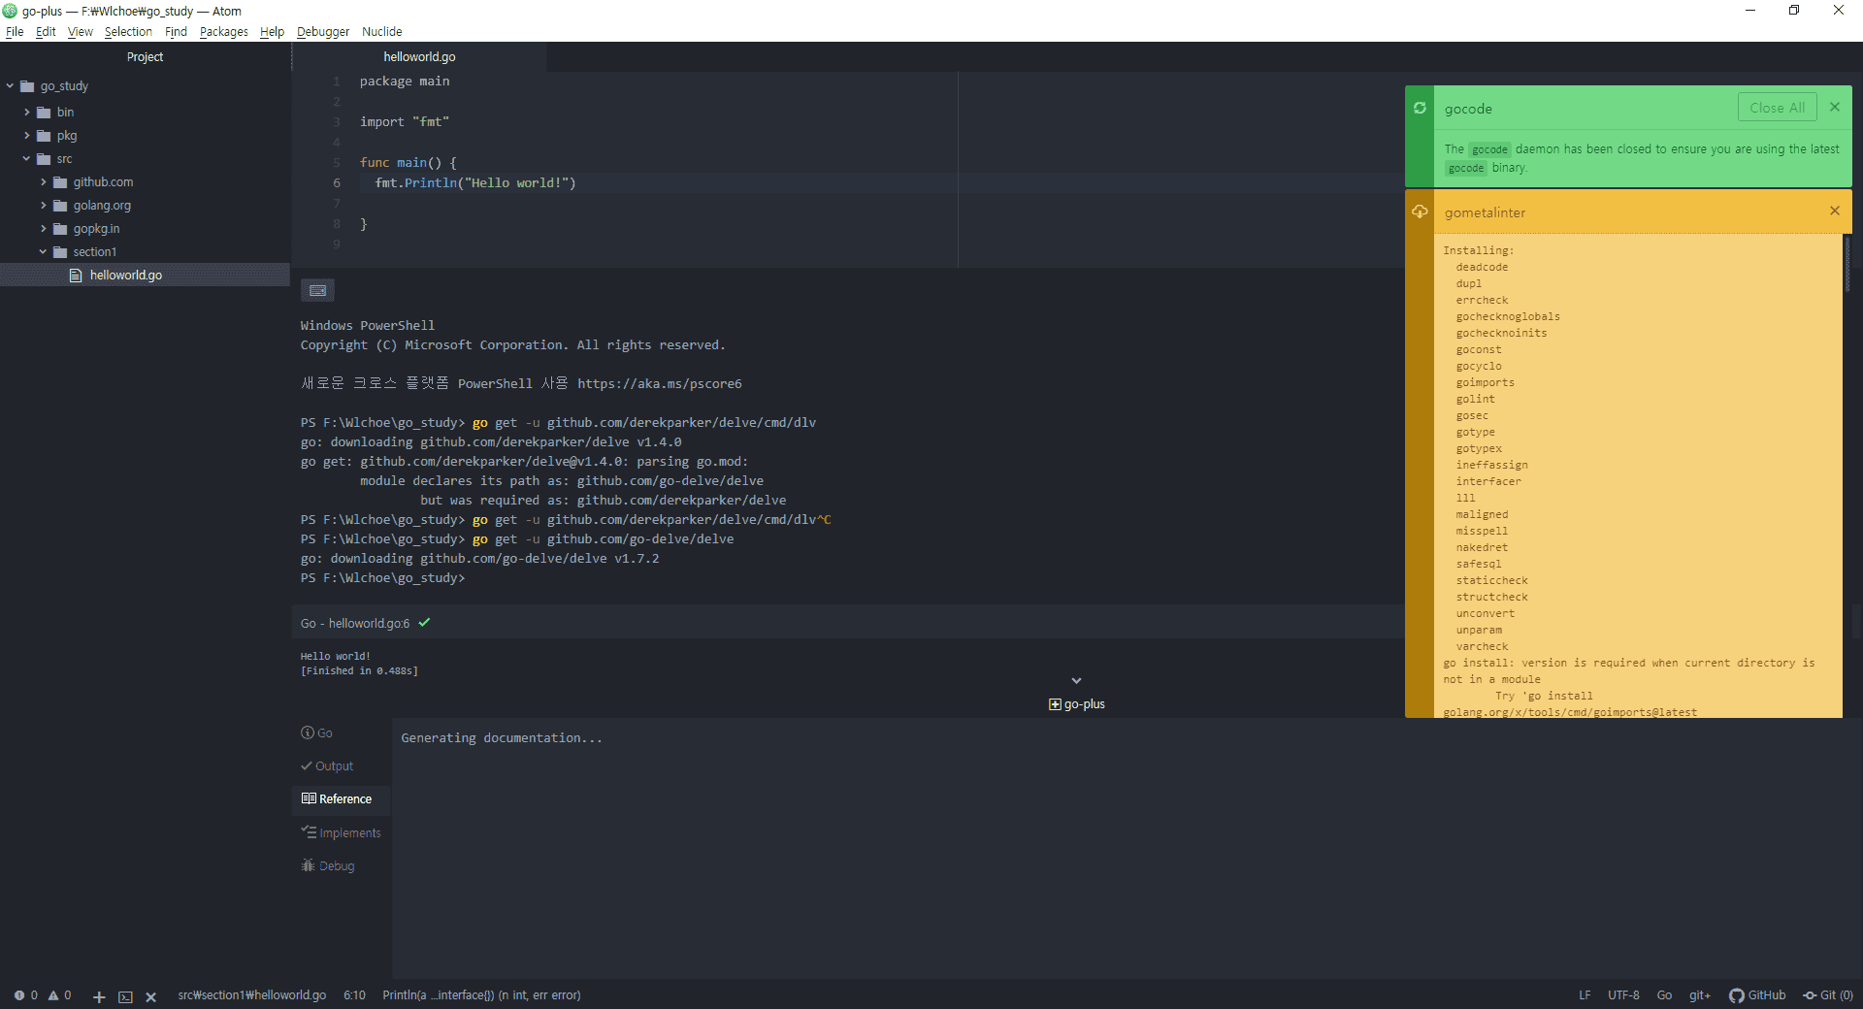
Task: Open the File menu
Action: [x=15, y=32]
